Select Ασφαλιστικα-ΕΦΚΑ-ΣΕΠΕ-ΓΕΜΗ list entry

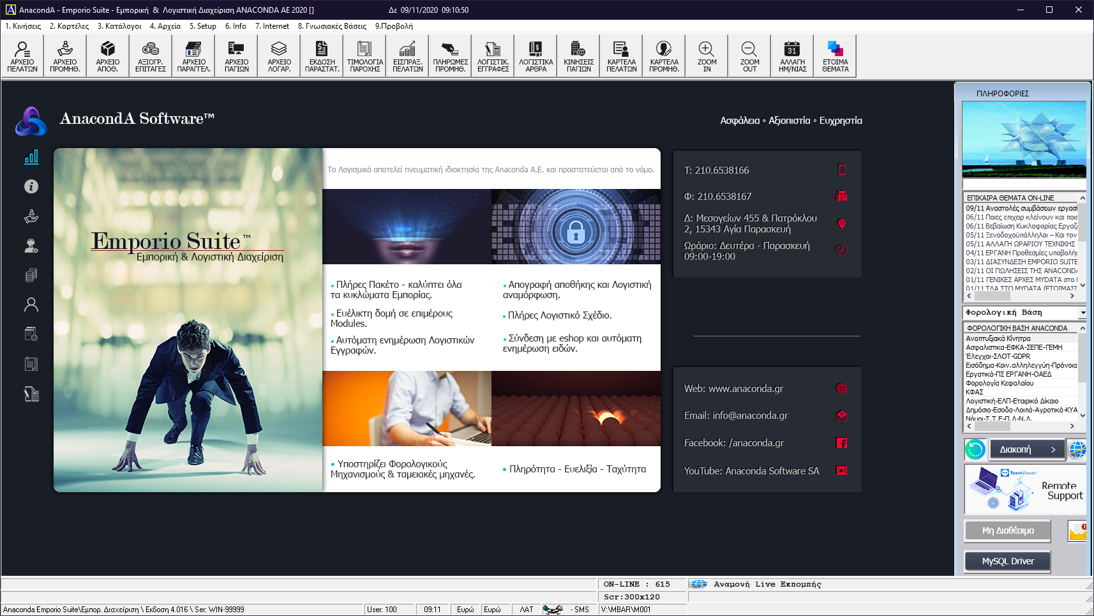point(1021,347)
